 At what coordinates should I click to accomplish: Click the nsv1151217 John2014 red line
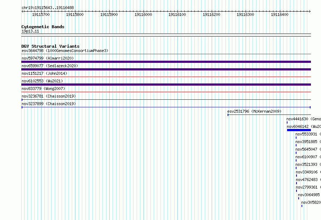click(x=166, y=77)
